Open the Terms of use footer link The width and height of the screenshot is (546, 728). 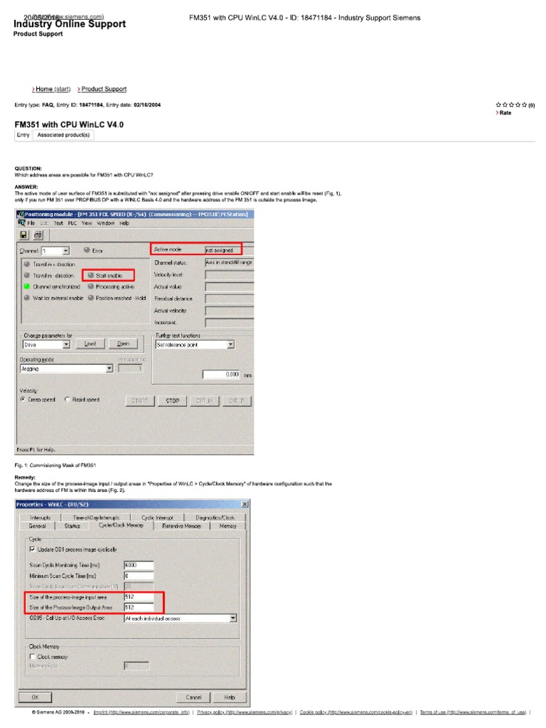pyautogui.click(x=473, y=712)
